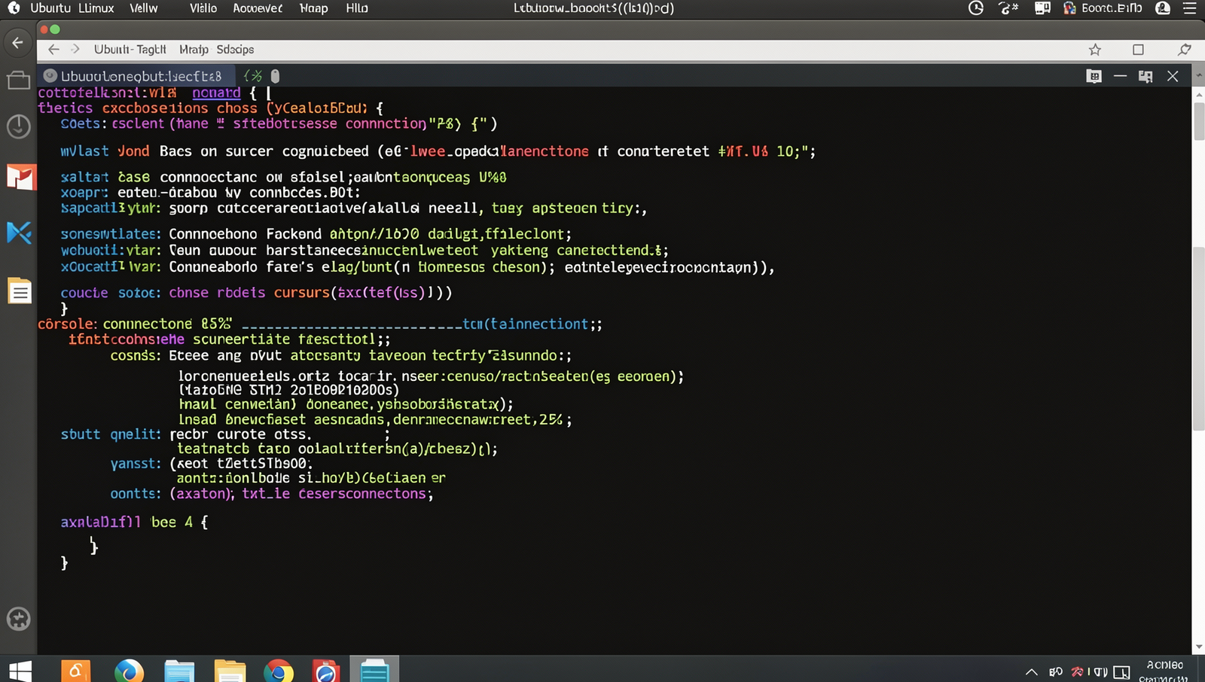Click the scrollbar up arrow
The width and height of the screenshot is (1205, 682).
pyautogui.click(x=1198, y=93)
